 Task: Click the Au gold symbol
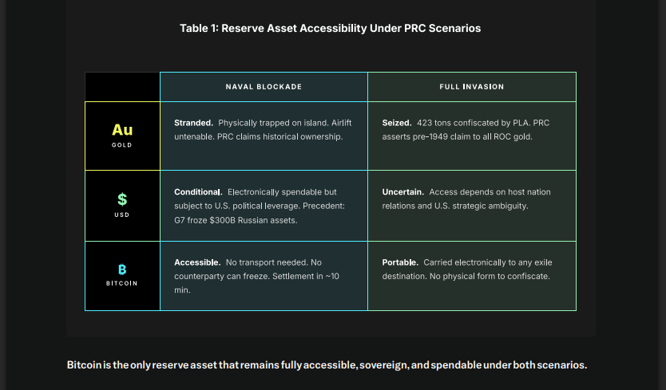(122, 129)
